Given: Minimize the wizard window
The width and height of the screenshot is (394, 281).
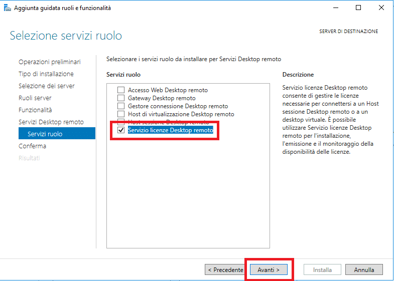Looking at the screenshot, I should [x=336, y=8].
